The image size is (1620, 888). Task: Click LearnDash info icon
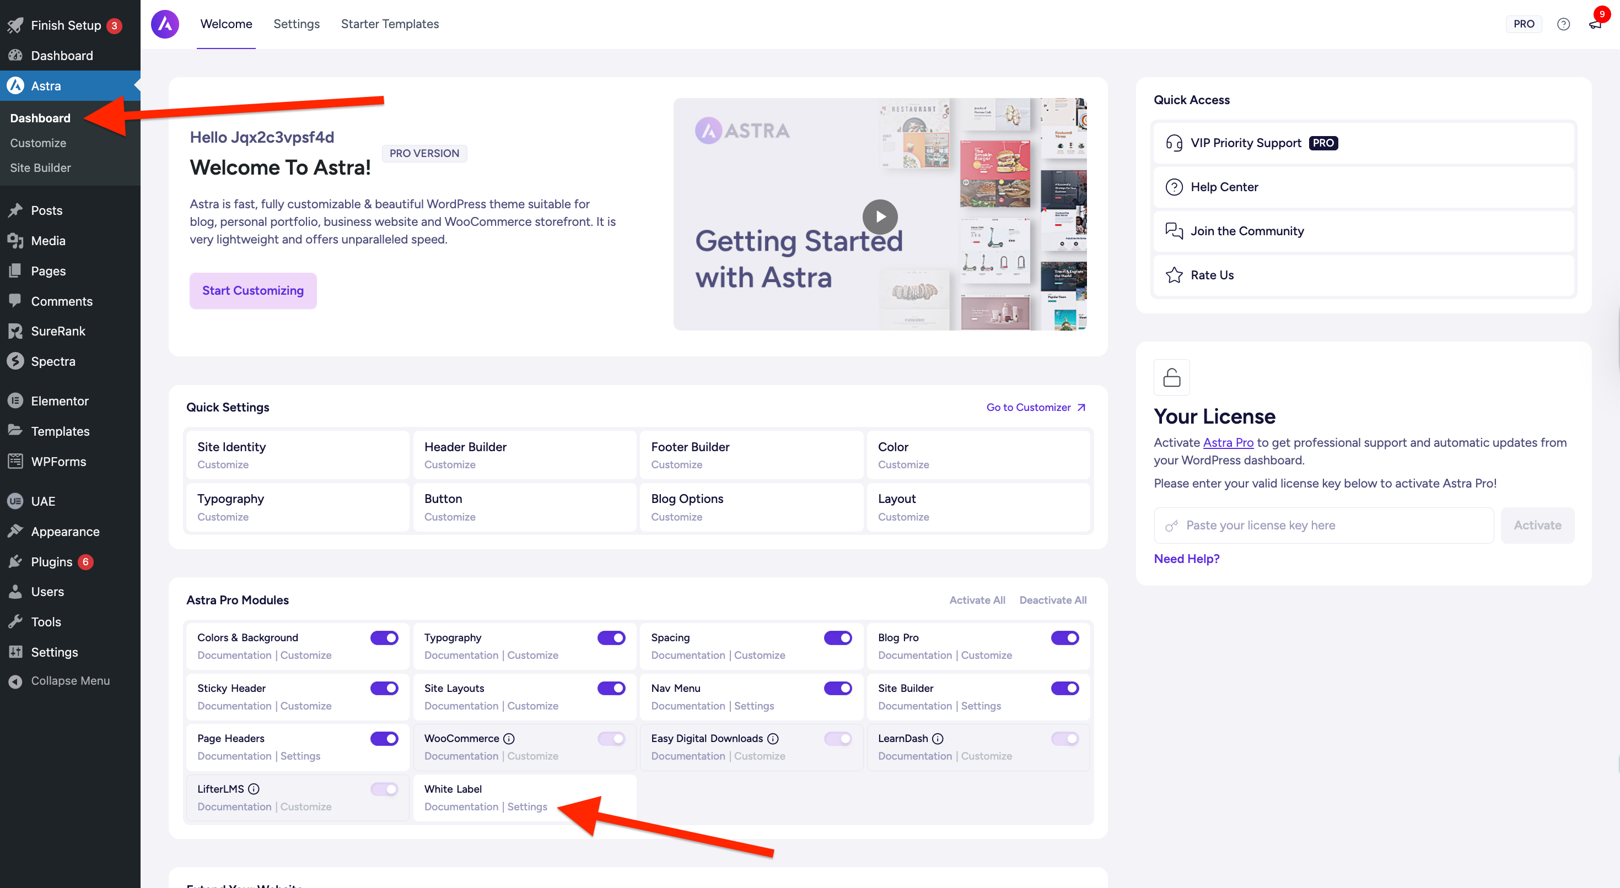pyautogui.click(x=937, y=738)
